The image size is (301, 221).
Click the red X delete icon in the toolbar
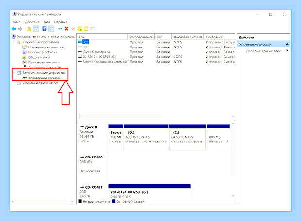point(67,29)
